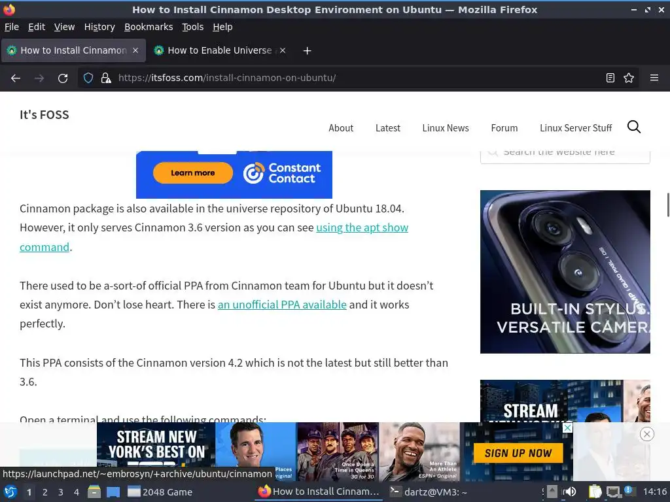This screenshot has height=502, width=670.
Task: Open the Tools menu
Action: tap(193, 27)
